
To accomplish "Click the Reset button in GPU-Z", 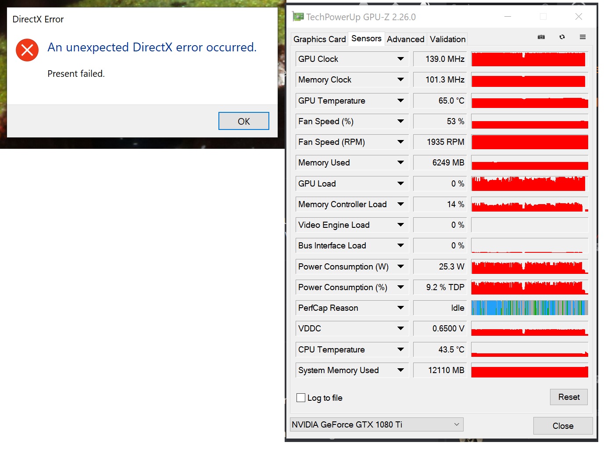I will pos(569,397).
